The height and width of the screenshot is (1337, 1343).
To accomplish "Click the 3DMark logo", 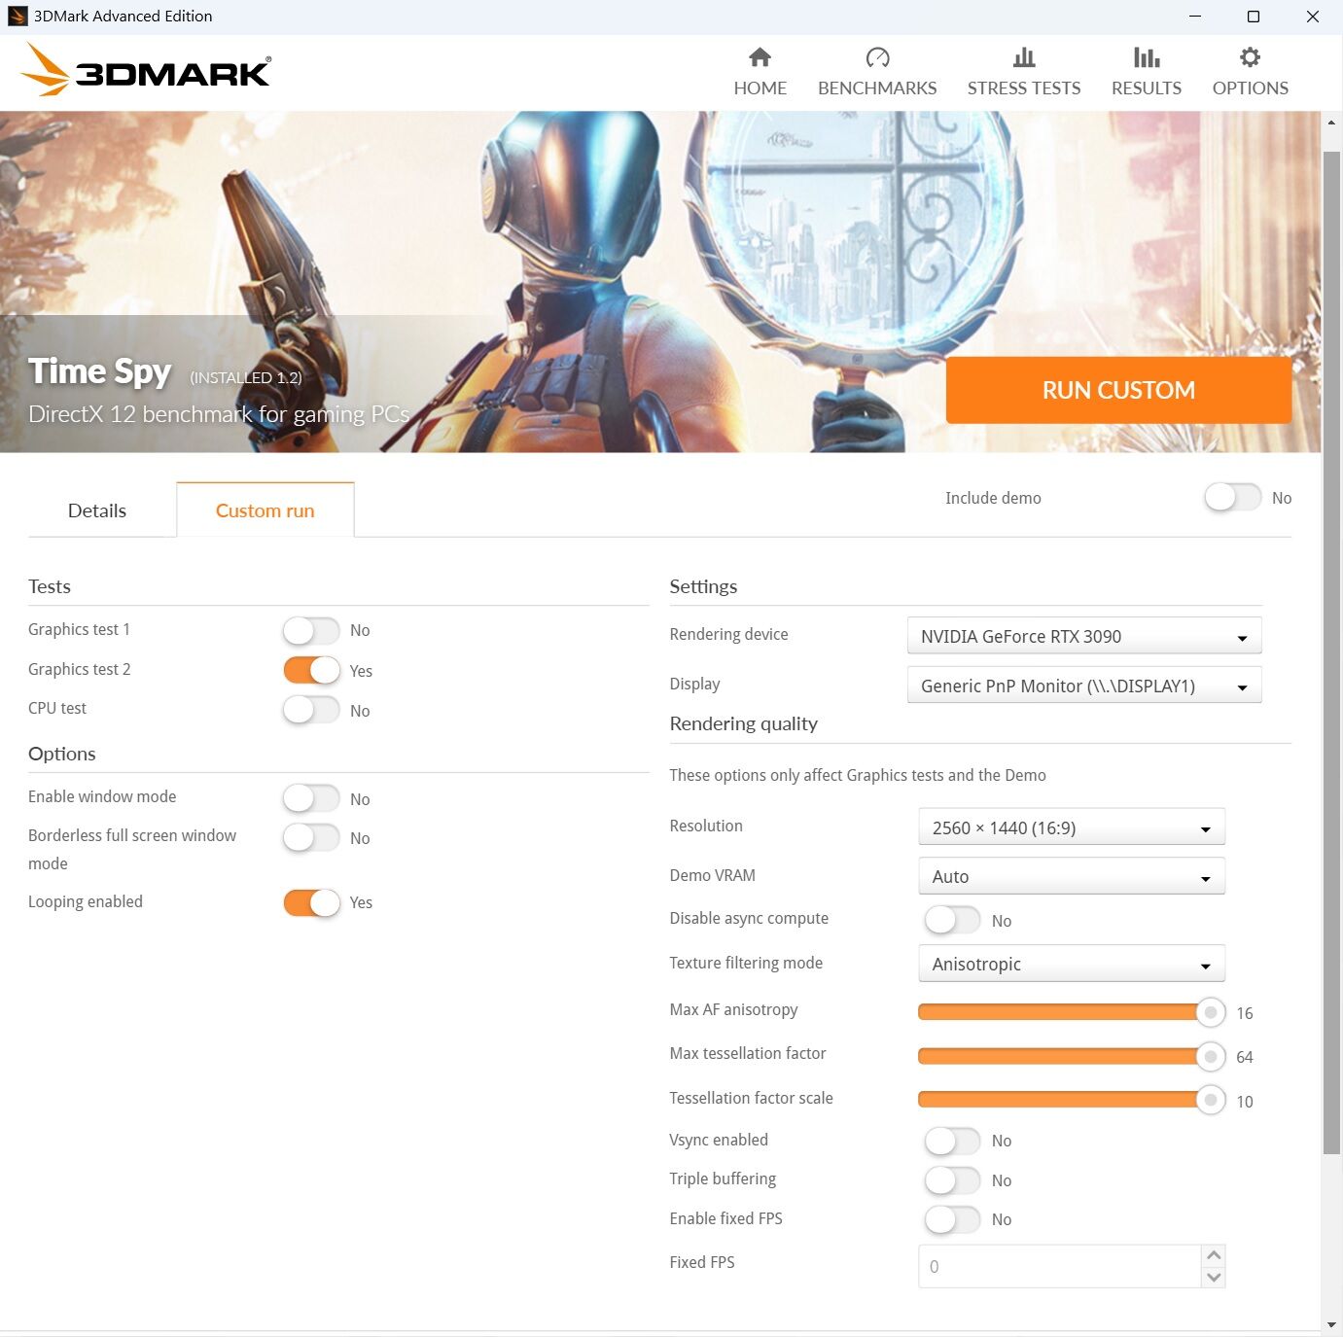I will coord(146,70).
